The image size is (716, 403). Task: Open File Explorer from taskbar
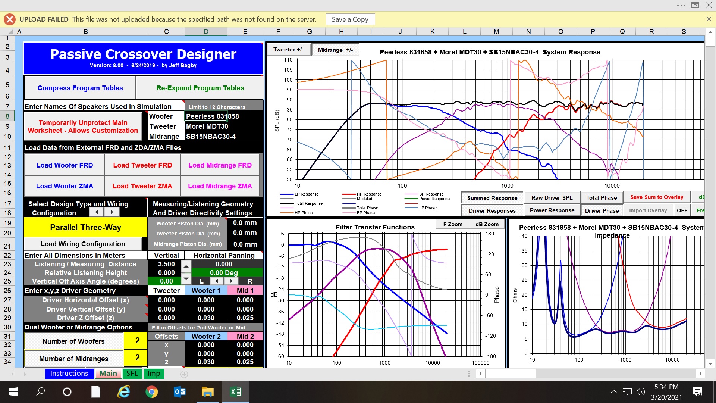[207, 392]
